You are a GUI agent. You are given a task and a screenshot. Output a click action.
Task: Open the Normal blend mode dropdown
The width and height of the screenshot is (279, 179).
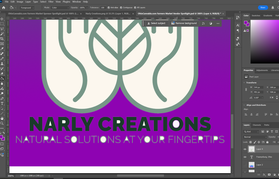[x=255, y=137]
